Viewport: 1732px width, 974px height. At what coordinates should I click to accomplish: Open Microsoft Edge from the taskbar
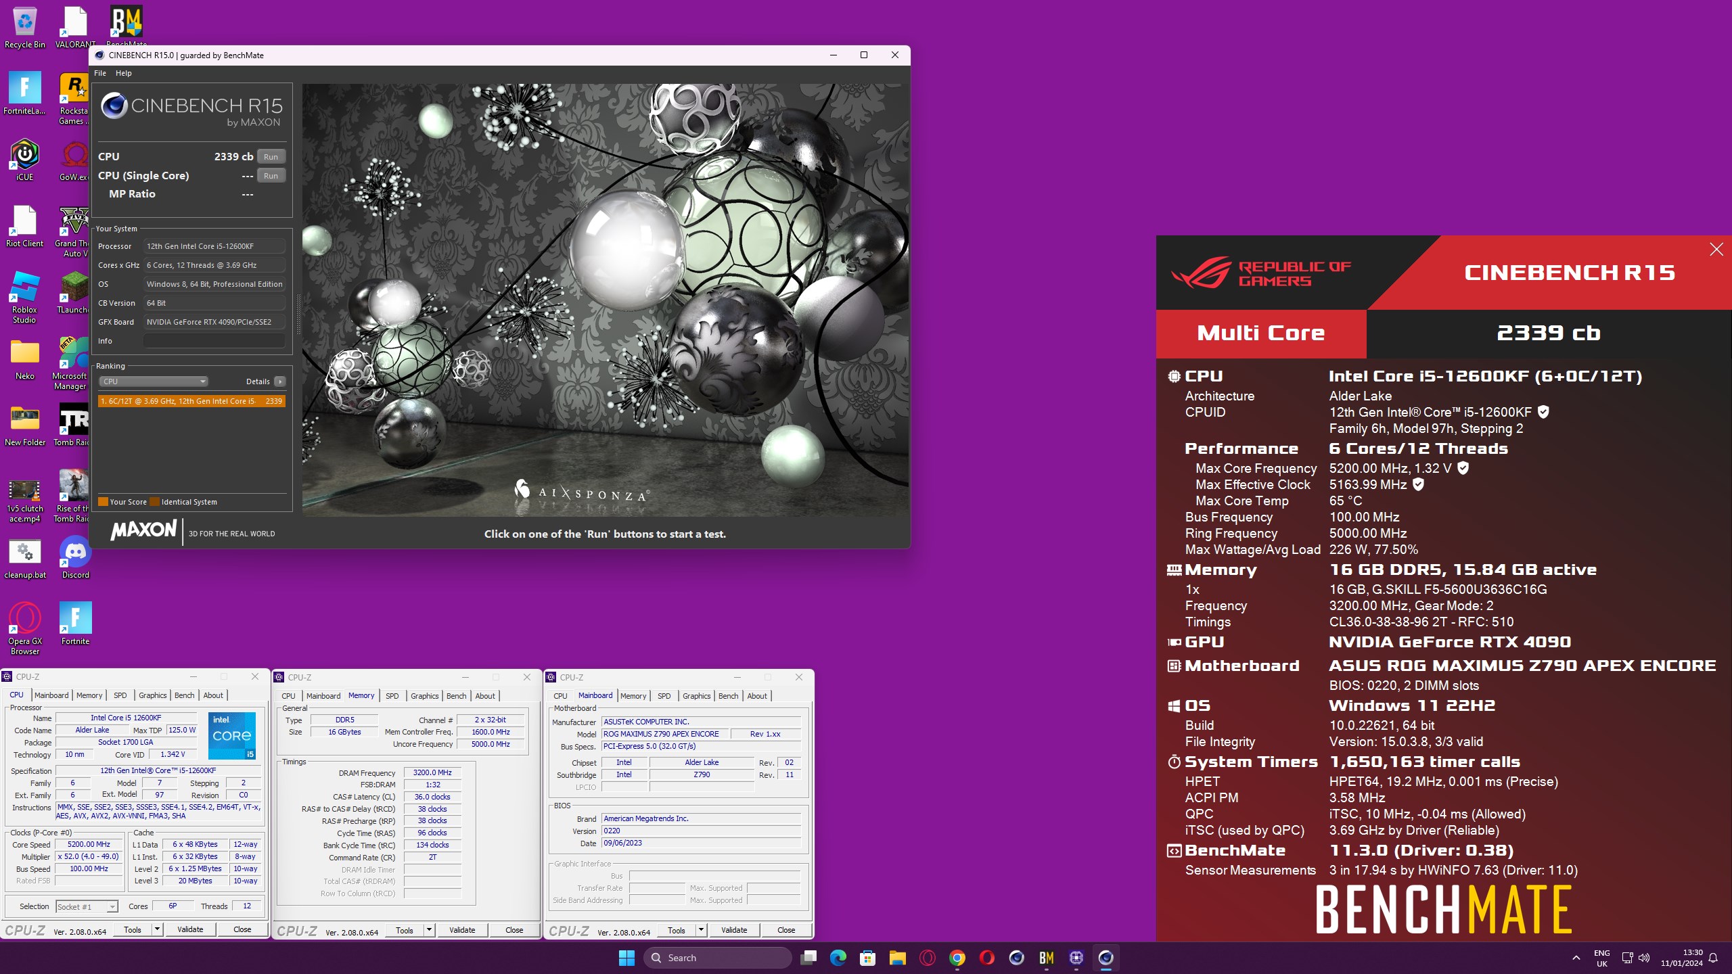coord(838,958)
